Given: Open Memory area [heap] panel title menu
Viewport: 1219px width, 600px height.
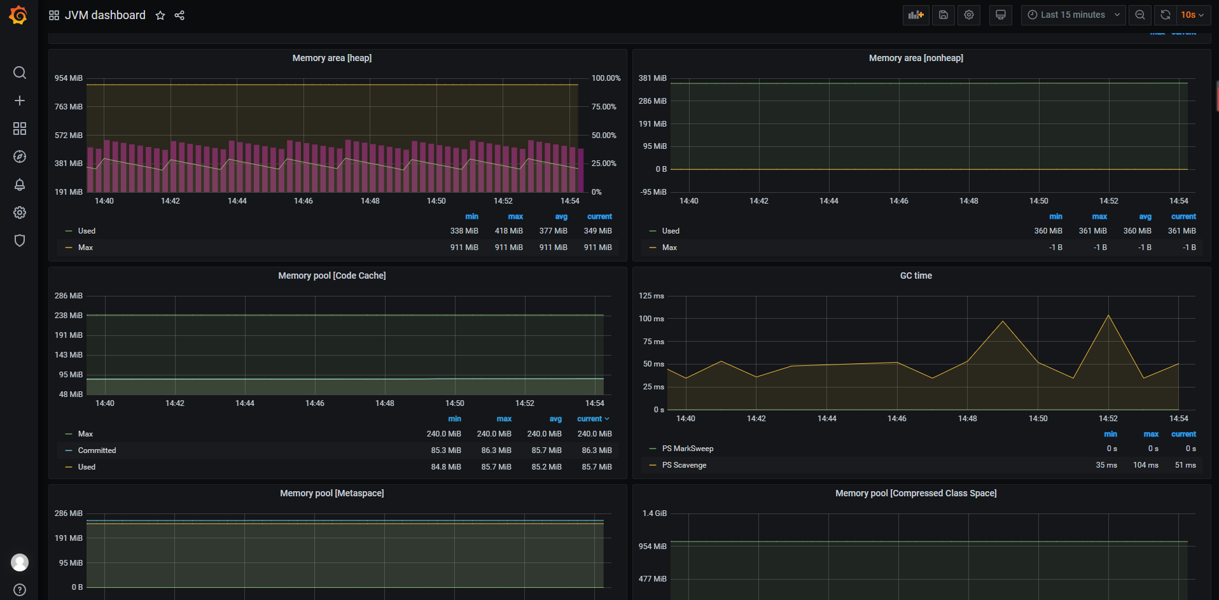Looking at the screenshot, I should pos(332,58).
